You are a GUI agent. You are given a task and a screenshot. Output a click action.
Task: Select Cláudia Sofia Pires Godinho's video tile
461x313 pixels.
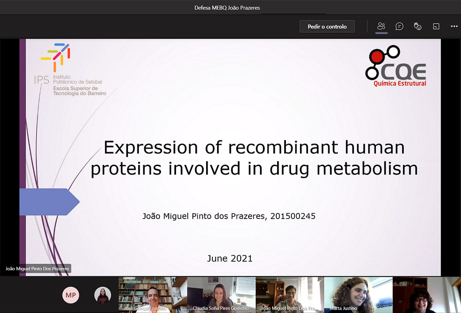coord(221,294)
